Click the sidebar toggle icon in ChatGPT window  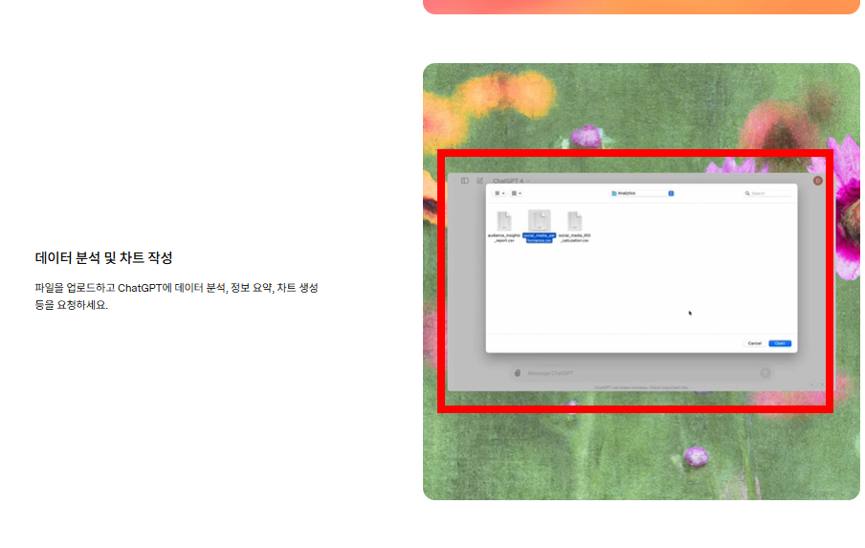[x=465, y=181]
